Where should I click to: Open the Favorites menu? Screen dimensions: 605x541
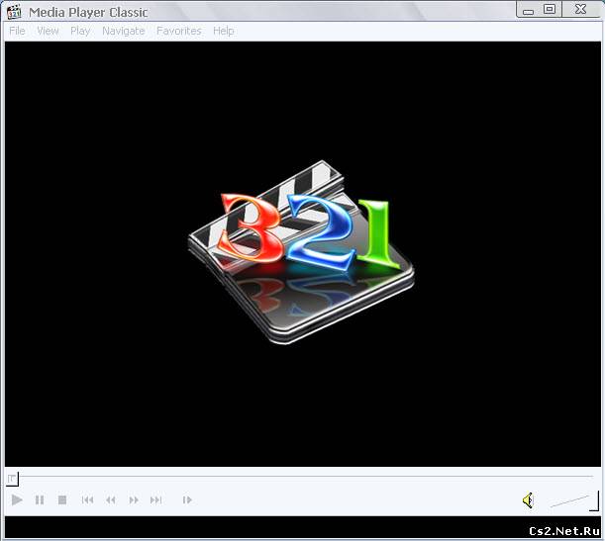179,31
